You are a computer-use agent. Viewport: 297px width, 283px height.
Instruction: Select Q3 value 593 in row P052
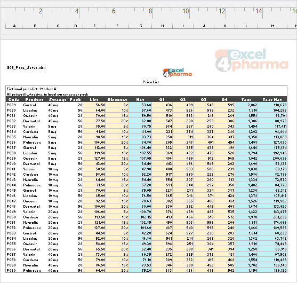pos(204,227)
